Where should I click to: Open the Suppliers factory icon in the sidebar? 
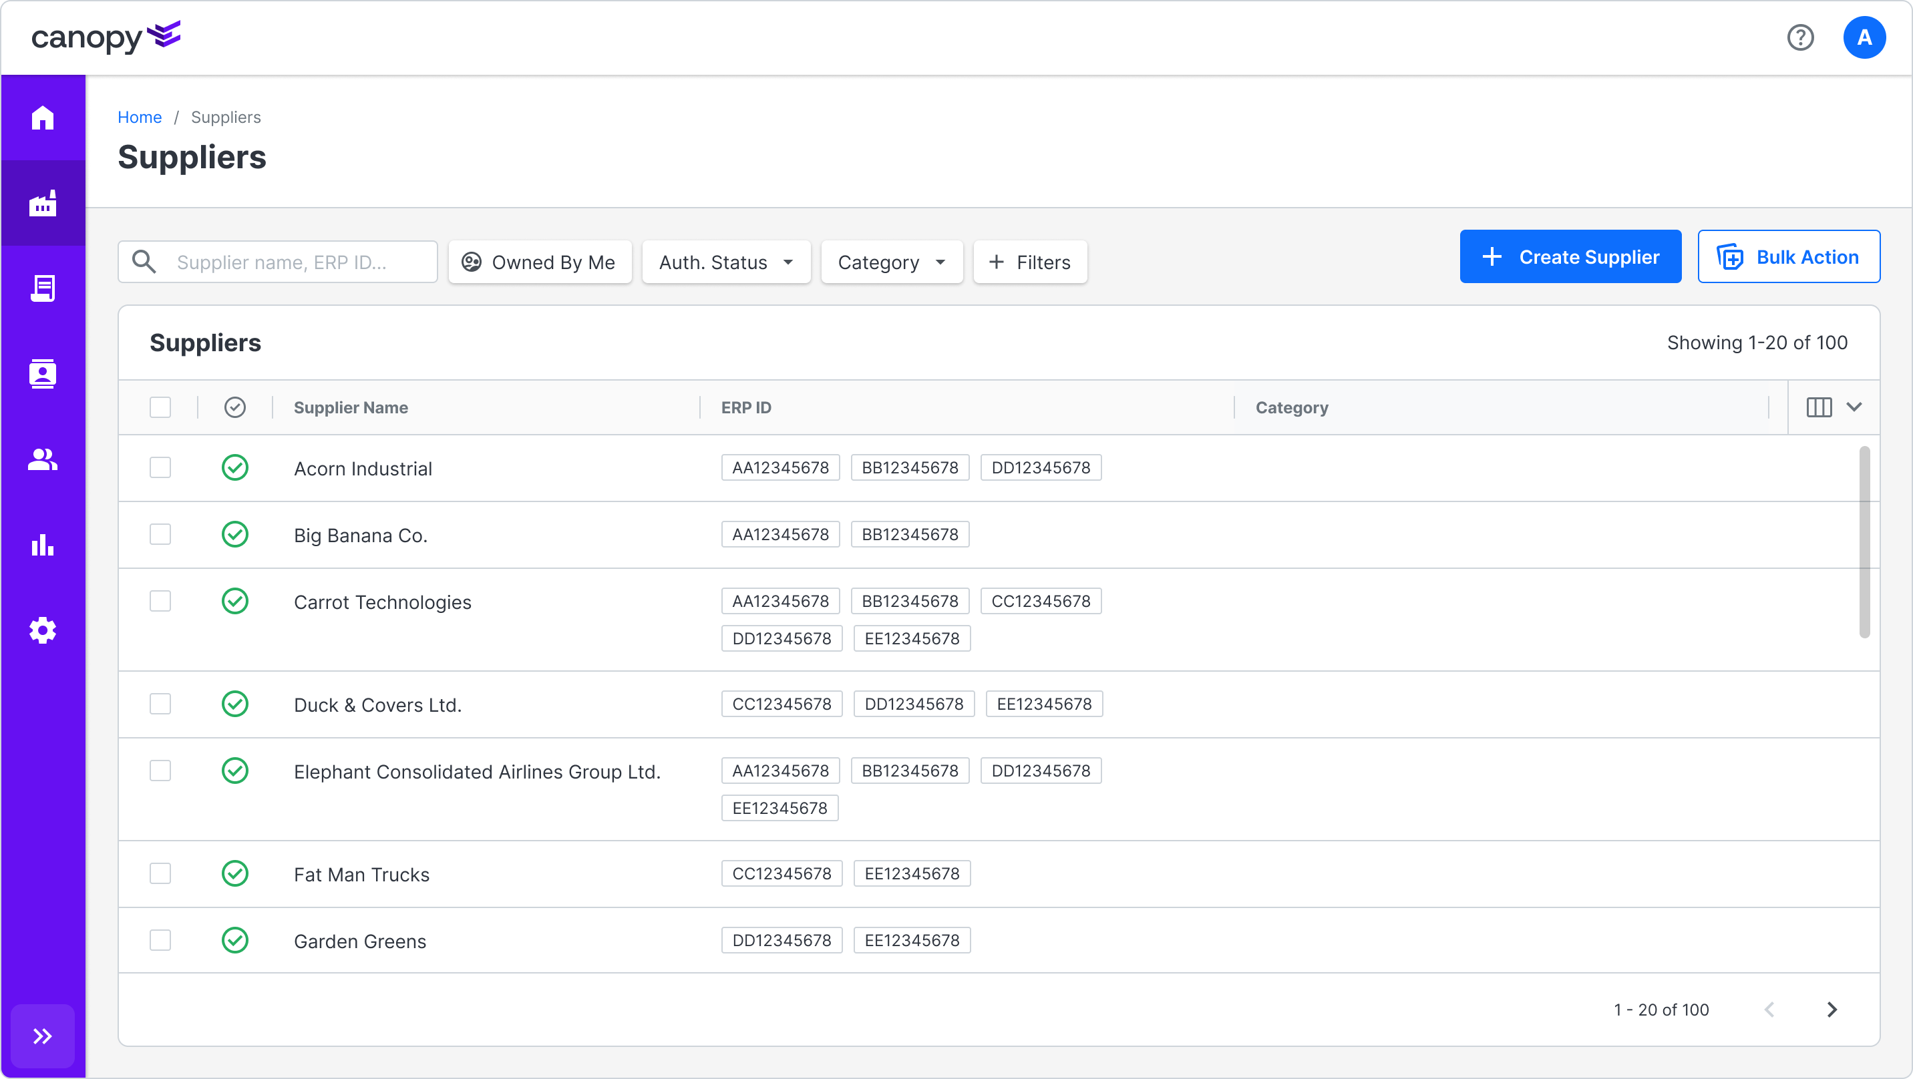[42, 203]
